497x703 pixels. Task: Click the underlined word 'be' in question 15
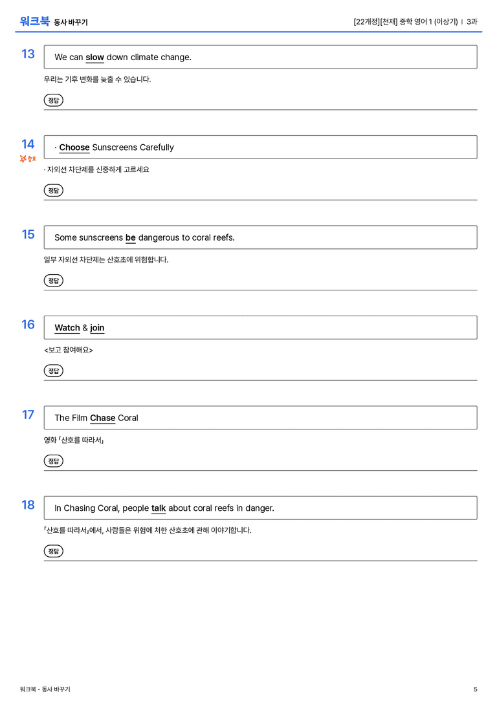[131, 237]
